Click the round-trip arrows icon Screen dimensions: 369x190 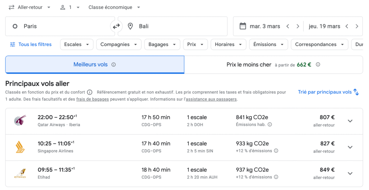click(11, 7)
